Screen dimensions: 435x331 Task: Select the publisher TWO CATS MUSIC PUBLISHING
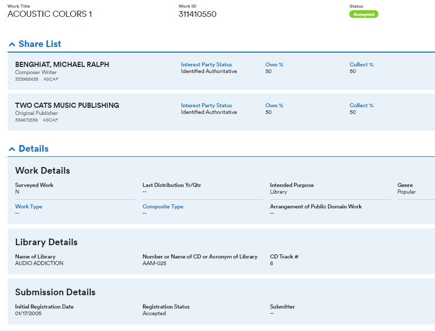coord(67,105)
